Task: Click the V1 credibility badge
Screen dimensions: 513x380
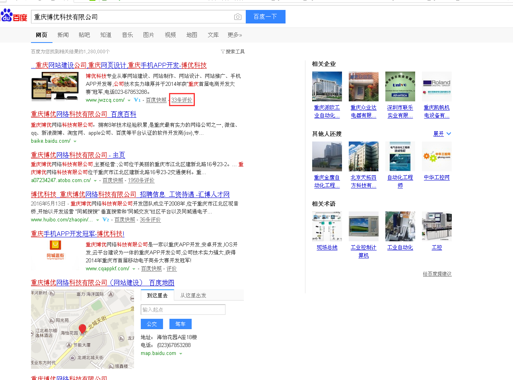Action: [137, 100]
